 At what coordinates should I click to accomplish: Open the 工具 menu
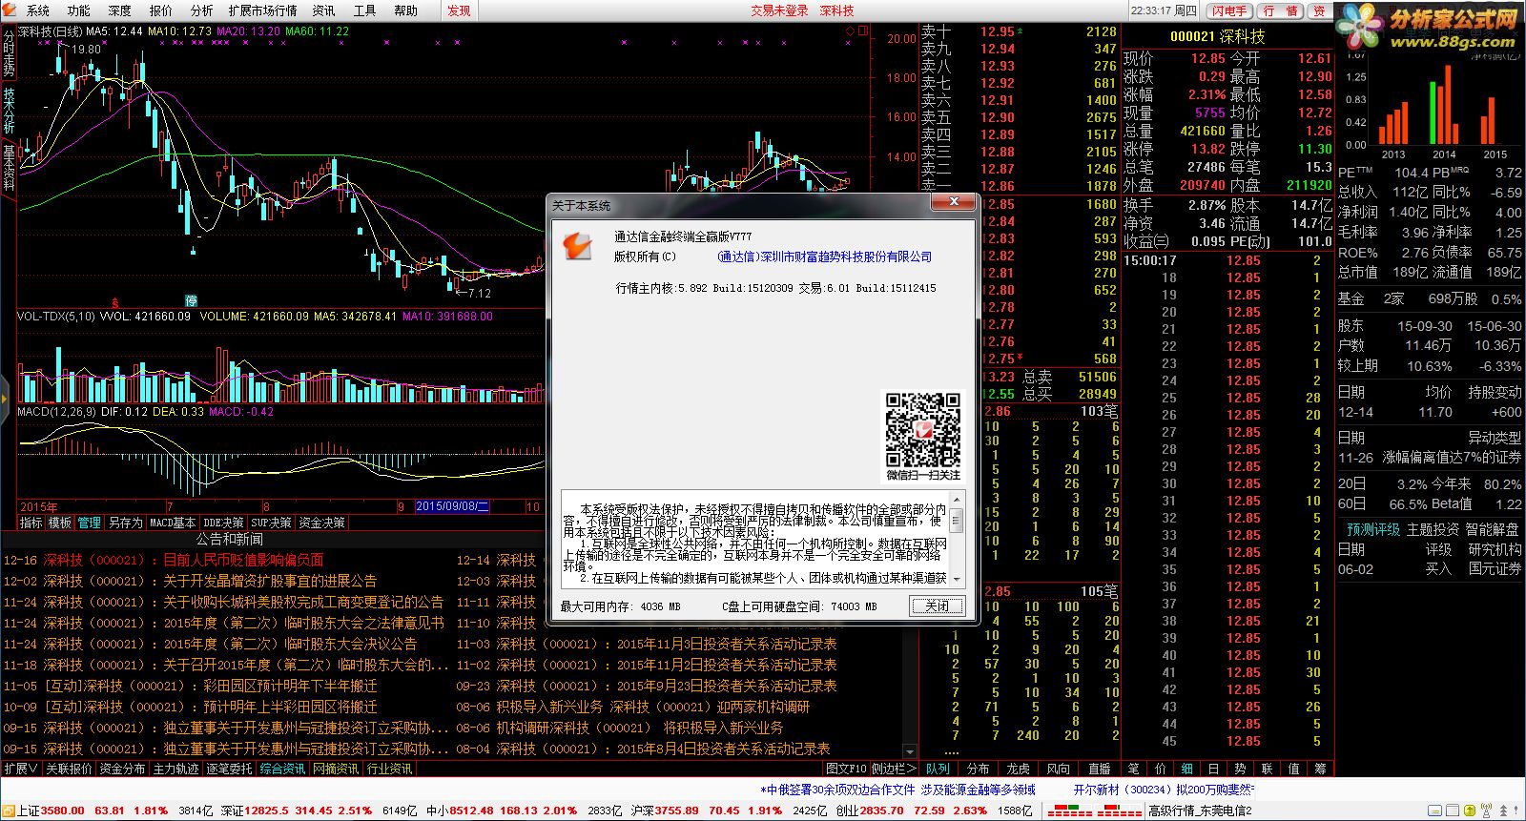point(364,10)
